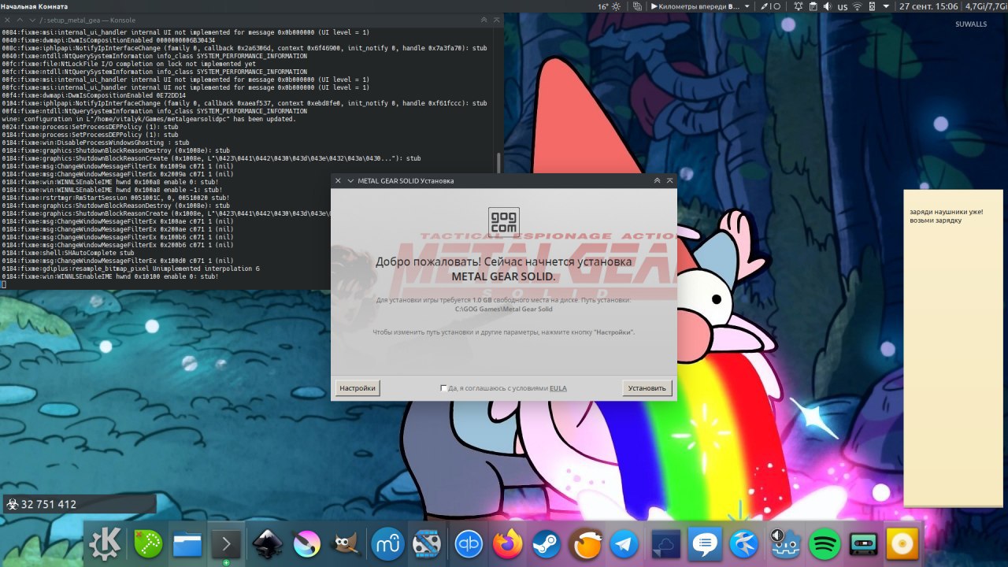This screenshot has height=567, width=1008.
Task: Switch to the Konsole terminal dock icon
Action: coord(226,544)
